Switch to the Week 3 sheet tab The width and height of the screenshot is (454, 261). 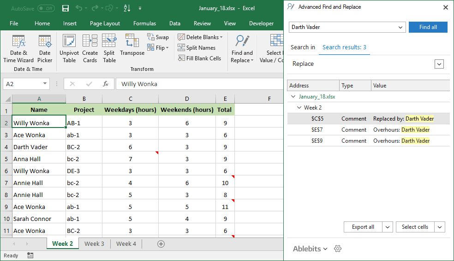click(94, 244)
